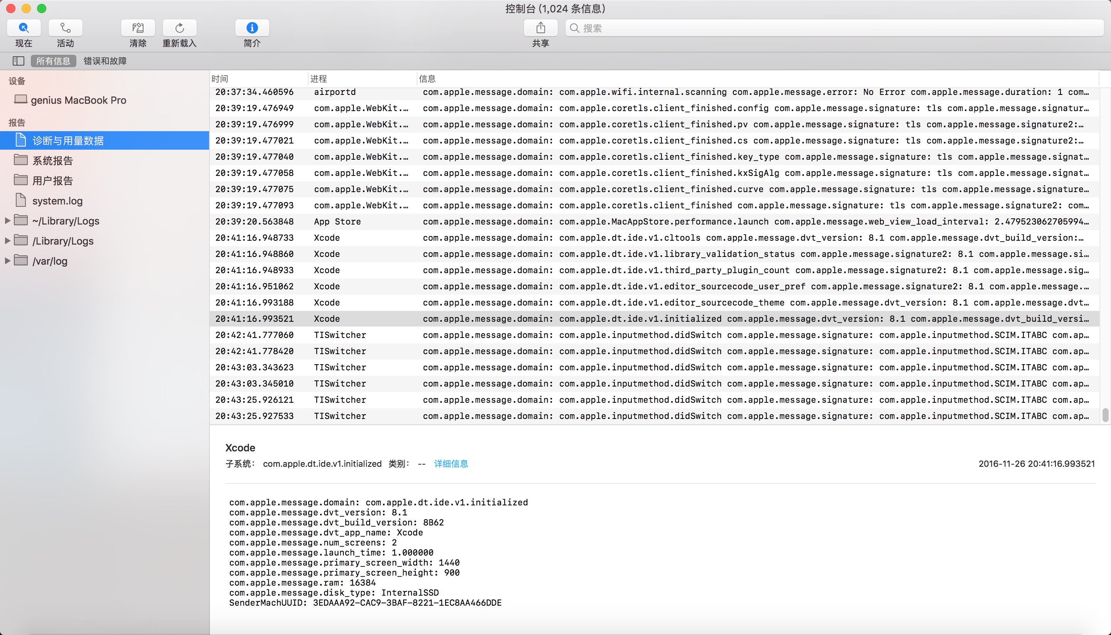Image resolution: width=1111 pixels, height=635 pixels.
Task: Select App Store row at 20:39:20.563848
Action: tap(654, 221)
